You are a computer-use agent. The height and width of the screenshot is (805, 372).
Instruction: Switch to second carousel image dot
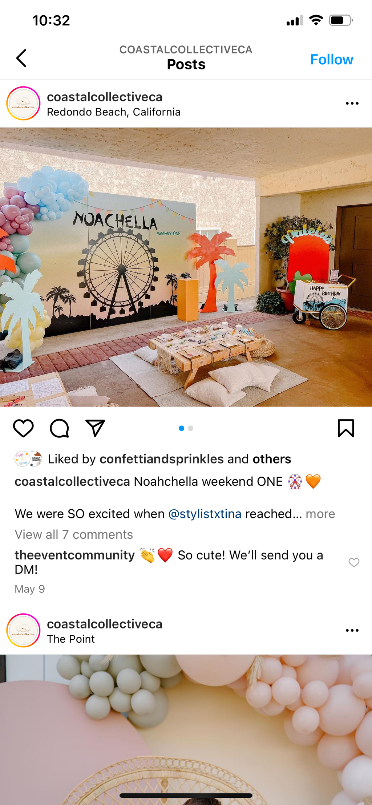click(x=190, y=428)
